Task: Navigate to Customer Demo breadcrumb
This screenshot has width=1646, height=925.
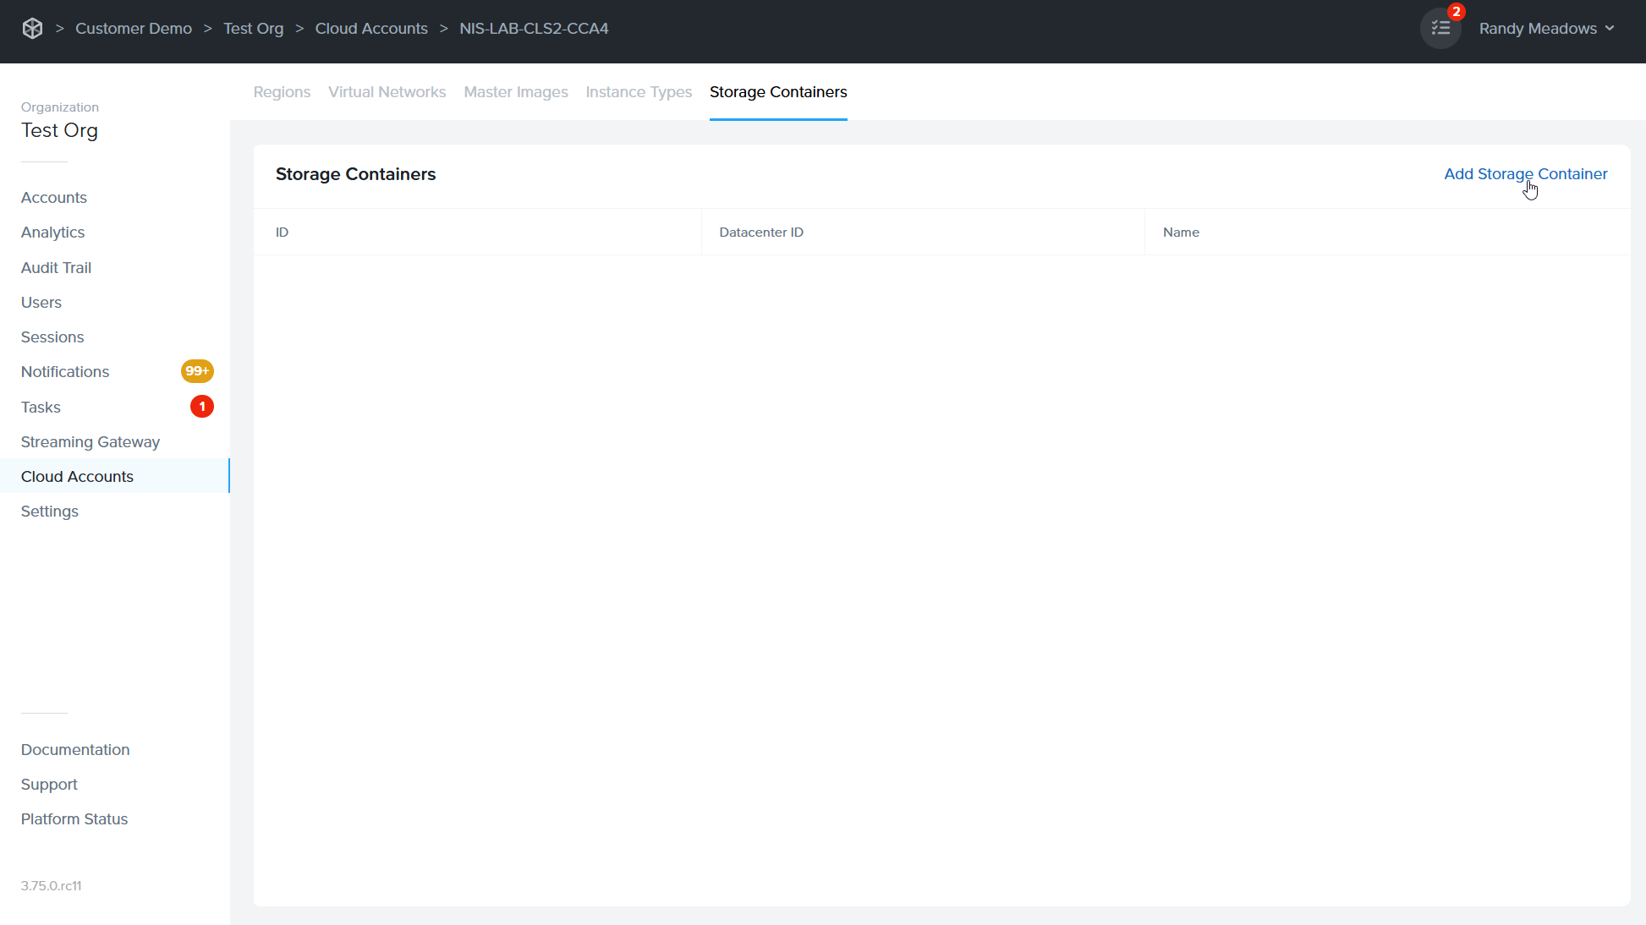Action: coord(134,28)
